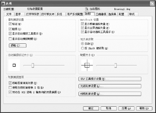Switch to the 打开和保存 tab
The width and height of the screenshot is (156, 113).
coord(32,14)
